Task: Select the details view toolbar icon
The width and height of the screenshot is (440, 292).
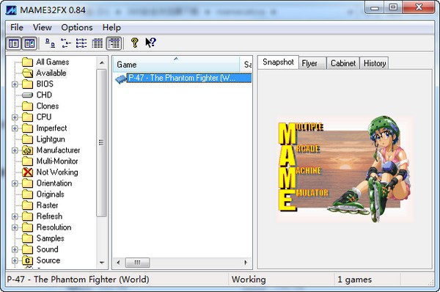Action: 98,43
